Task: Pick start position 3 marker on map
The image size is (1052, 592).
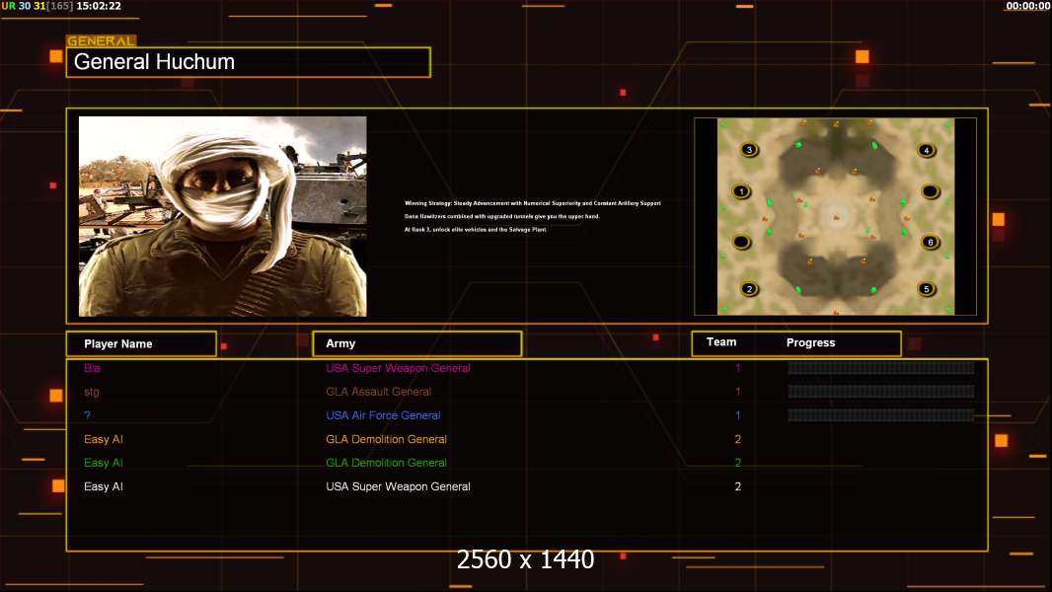Action: [749, 150]
